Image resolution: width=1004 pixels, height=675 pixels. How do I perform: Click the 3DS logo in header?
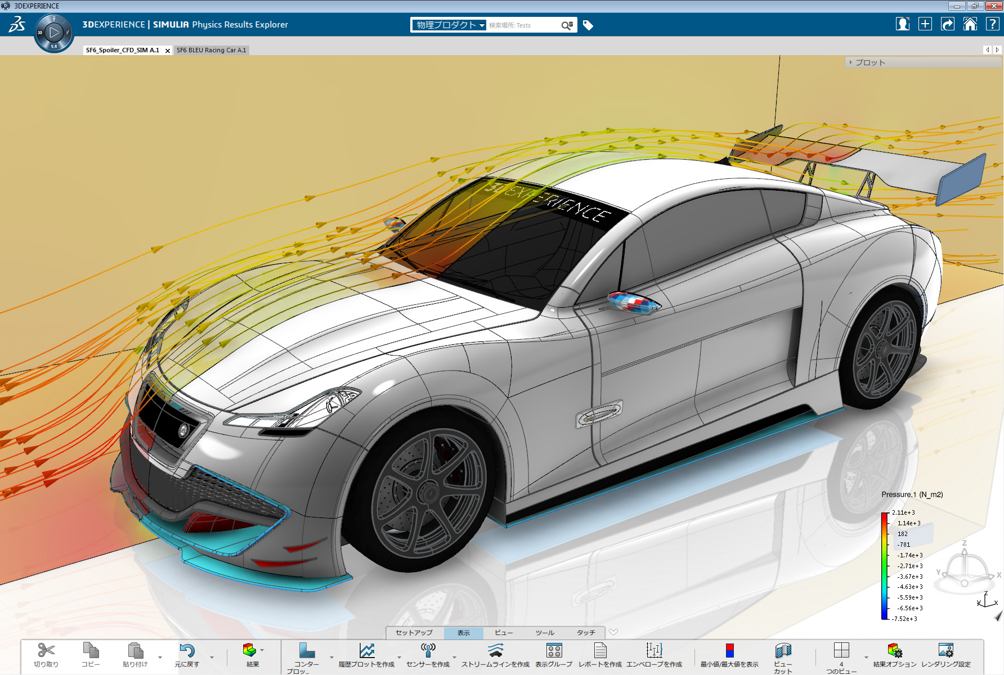[x=17, y=24]
